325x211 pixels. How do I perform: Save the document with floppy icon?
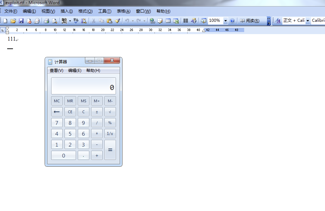[21, 21]
